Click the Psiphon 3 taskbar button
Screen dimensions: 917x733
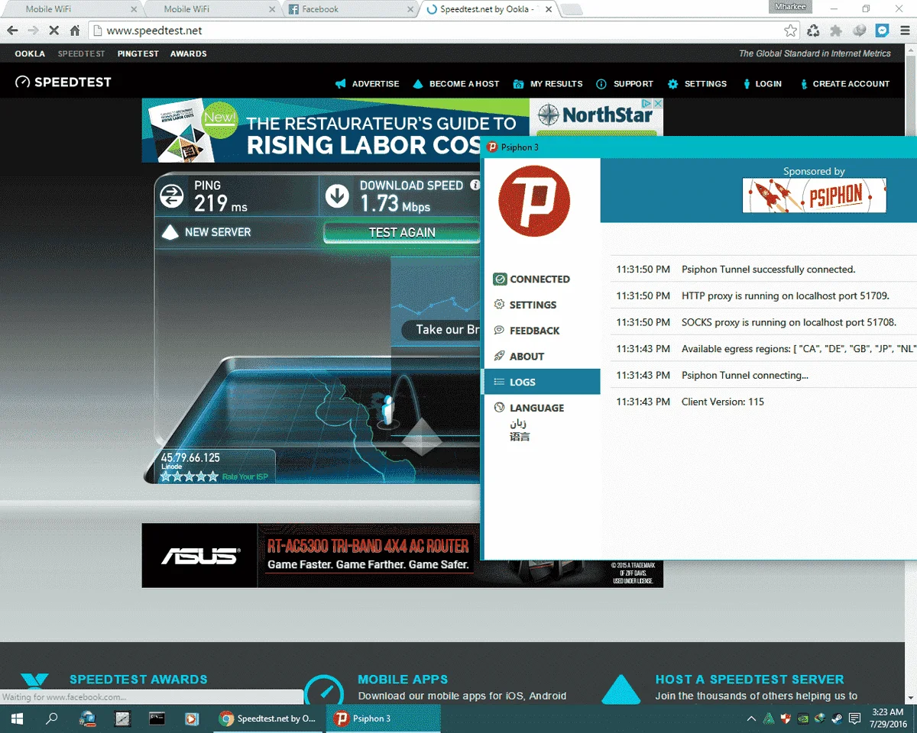(x=384, y=718)
